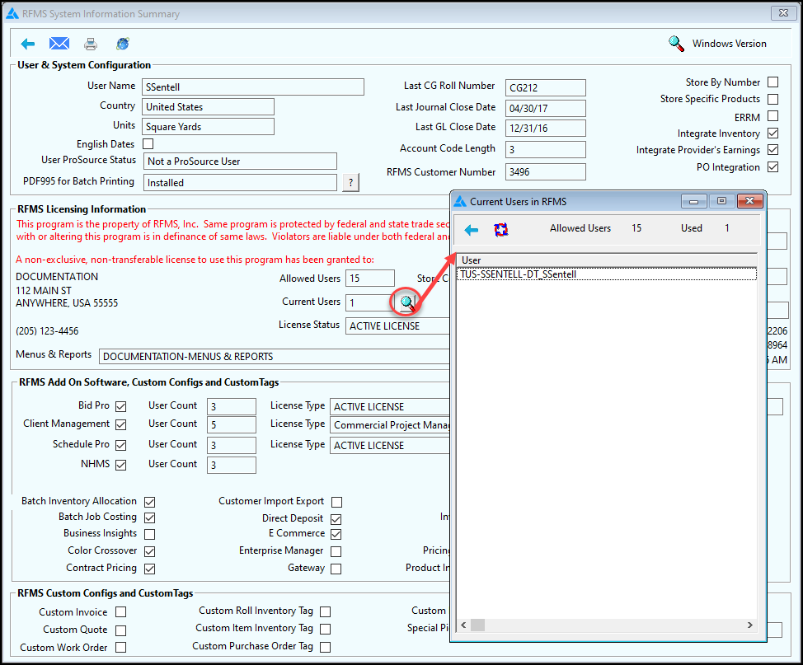Click the email envelope icon

click(59, 44)
